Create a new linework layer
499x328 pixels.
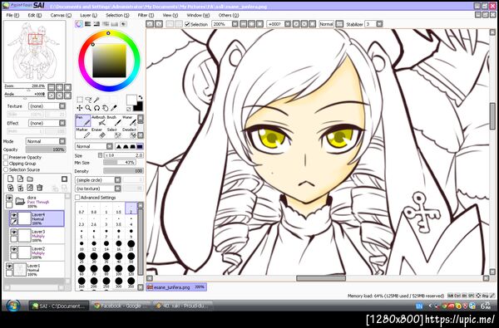click(x=20, y=179)
